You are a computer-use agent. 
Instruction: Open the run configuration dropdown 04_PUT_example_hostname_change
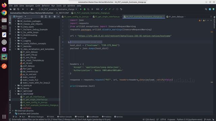58,9
